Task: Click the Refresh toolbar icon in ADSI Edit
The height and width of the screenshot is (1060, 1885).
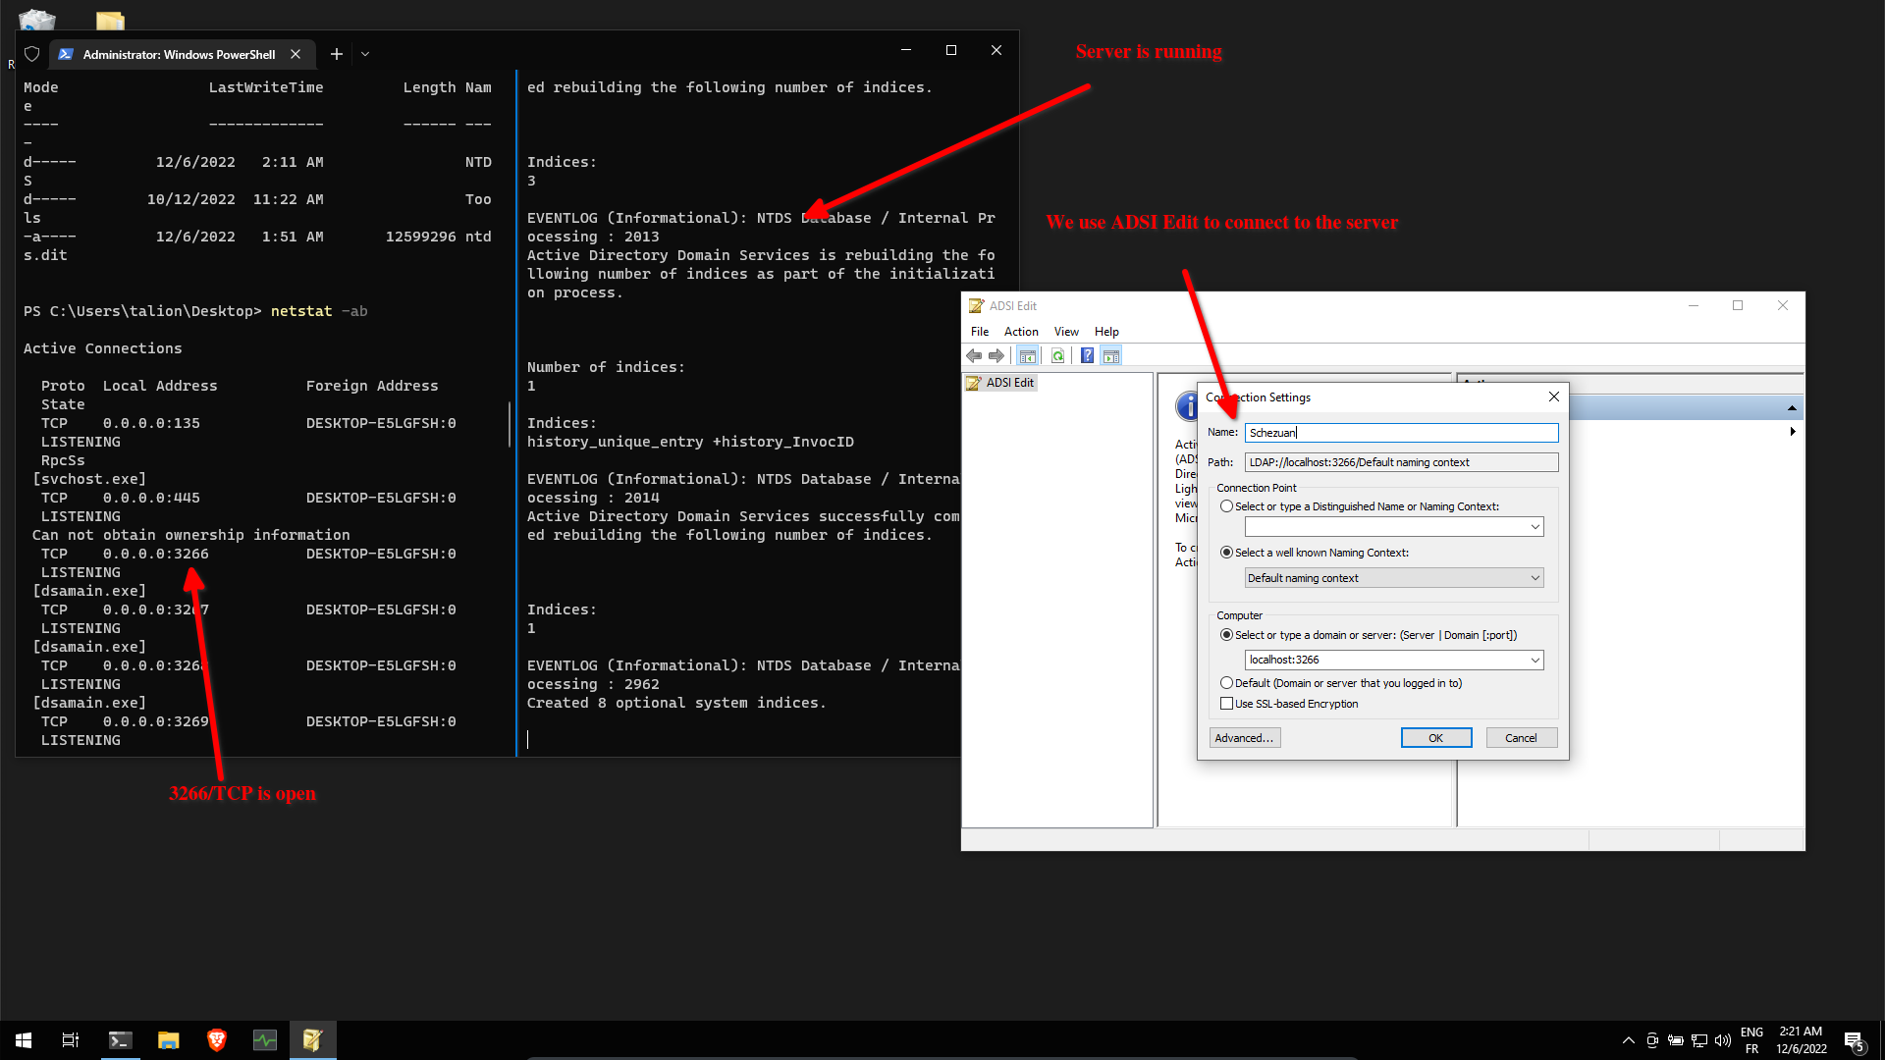Action: [1057, 356]
